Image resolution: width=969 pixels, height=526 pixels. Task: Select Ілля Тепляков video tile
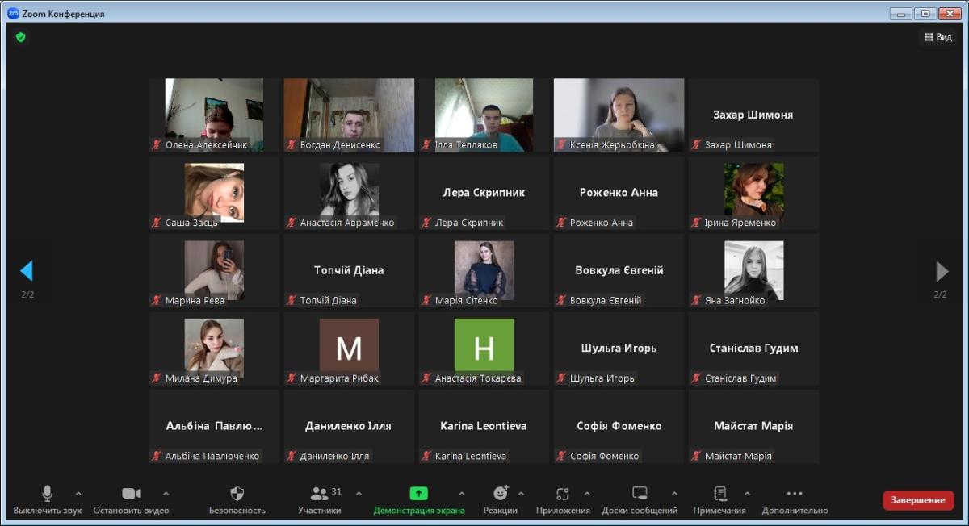(x=484, y=115)
